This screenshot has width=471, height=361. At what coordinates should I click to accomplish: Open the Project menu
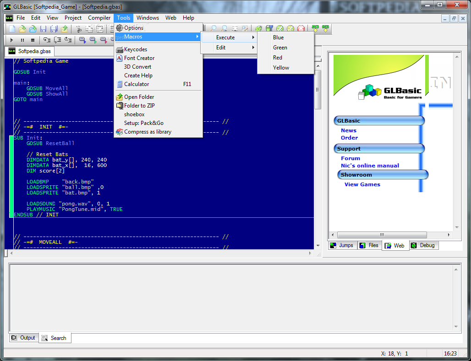click(73, 18)
